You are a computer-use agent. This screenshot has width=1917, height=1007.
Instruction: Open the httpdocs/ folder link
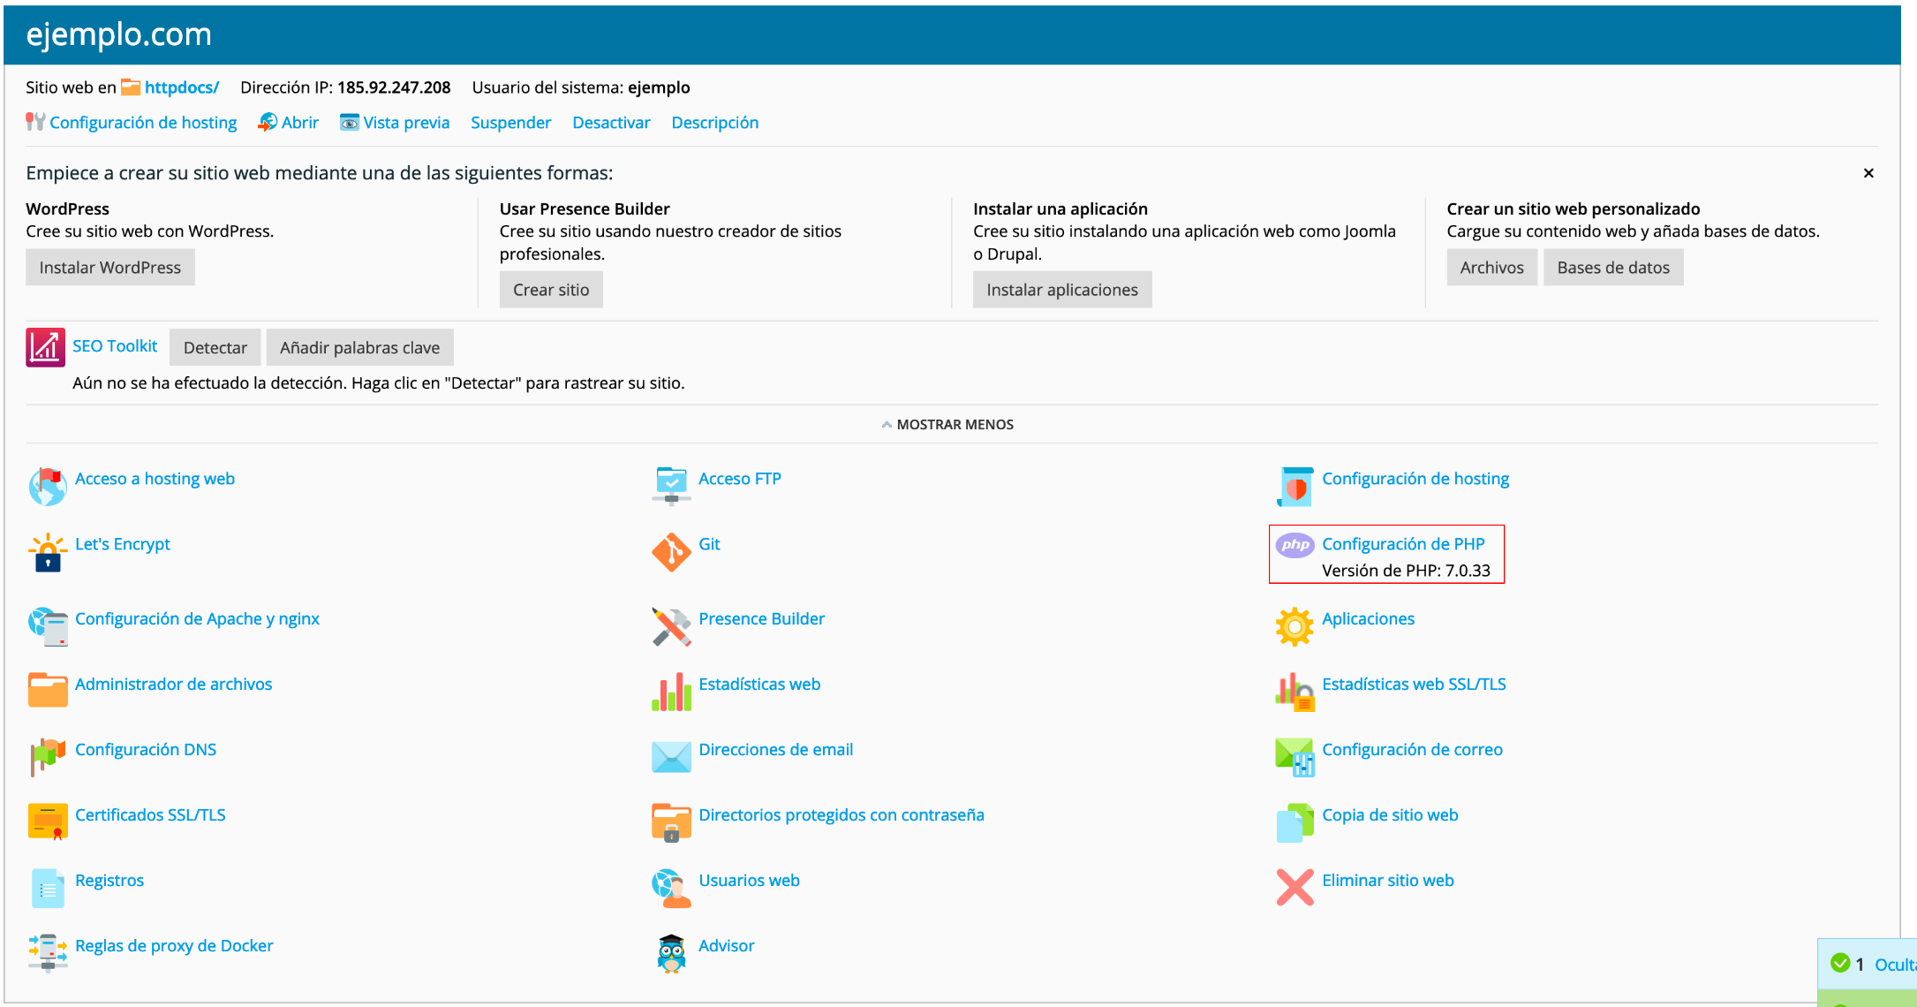pyautogui.click(x=181, y=87)
